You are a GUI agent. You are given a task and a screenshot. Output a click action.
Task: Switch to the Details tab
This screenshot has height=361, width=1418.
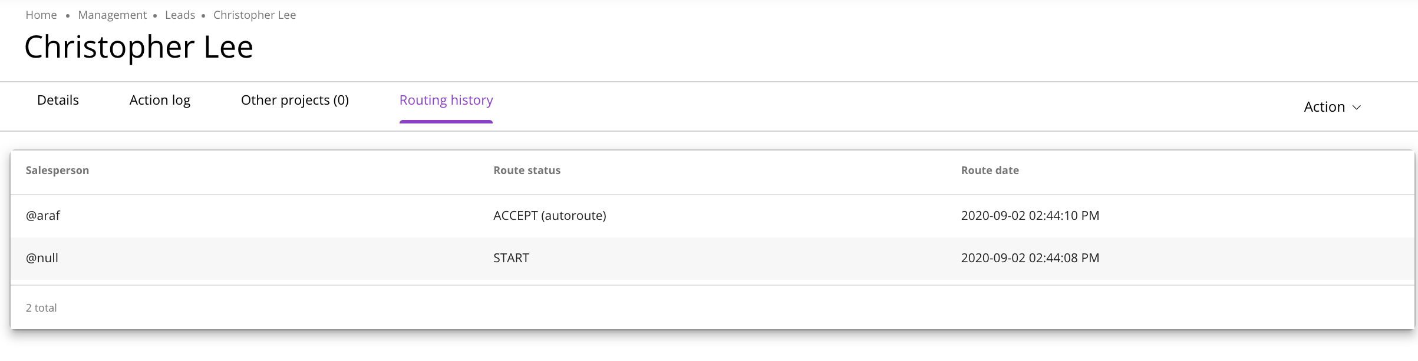click(58, 101)
